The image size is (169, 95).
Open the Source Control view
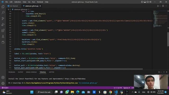point(3,18)
